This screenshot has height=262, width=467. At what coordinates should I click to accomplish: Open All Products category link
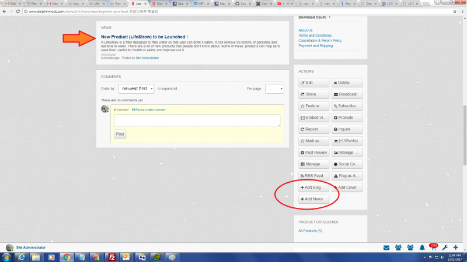[308, 231]
